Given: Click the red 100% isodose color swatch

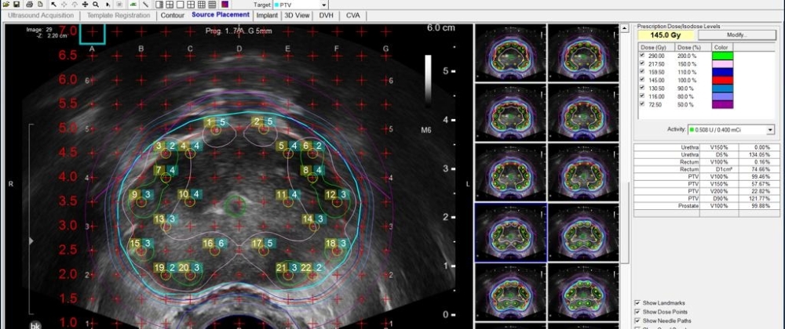Looking at the screenshot, I should [x=722, y=81].
